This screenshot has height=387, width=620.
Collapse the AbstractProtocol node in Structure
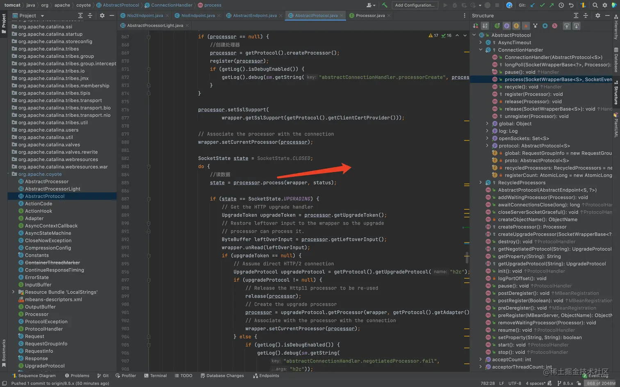click(x=474, y=35)
